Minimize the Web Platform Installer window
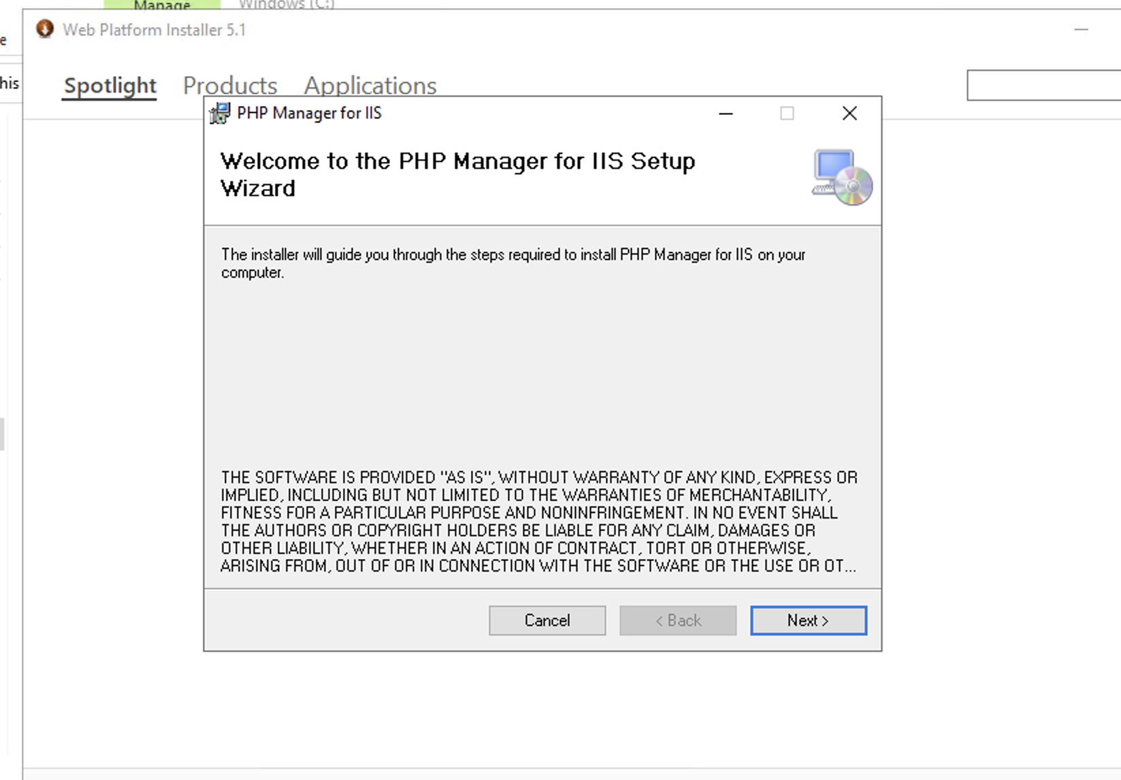Screen dimensions: 1121x780 [x=1081, y=29]
